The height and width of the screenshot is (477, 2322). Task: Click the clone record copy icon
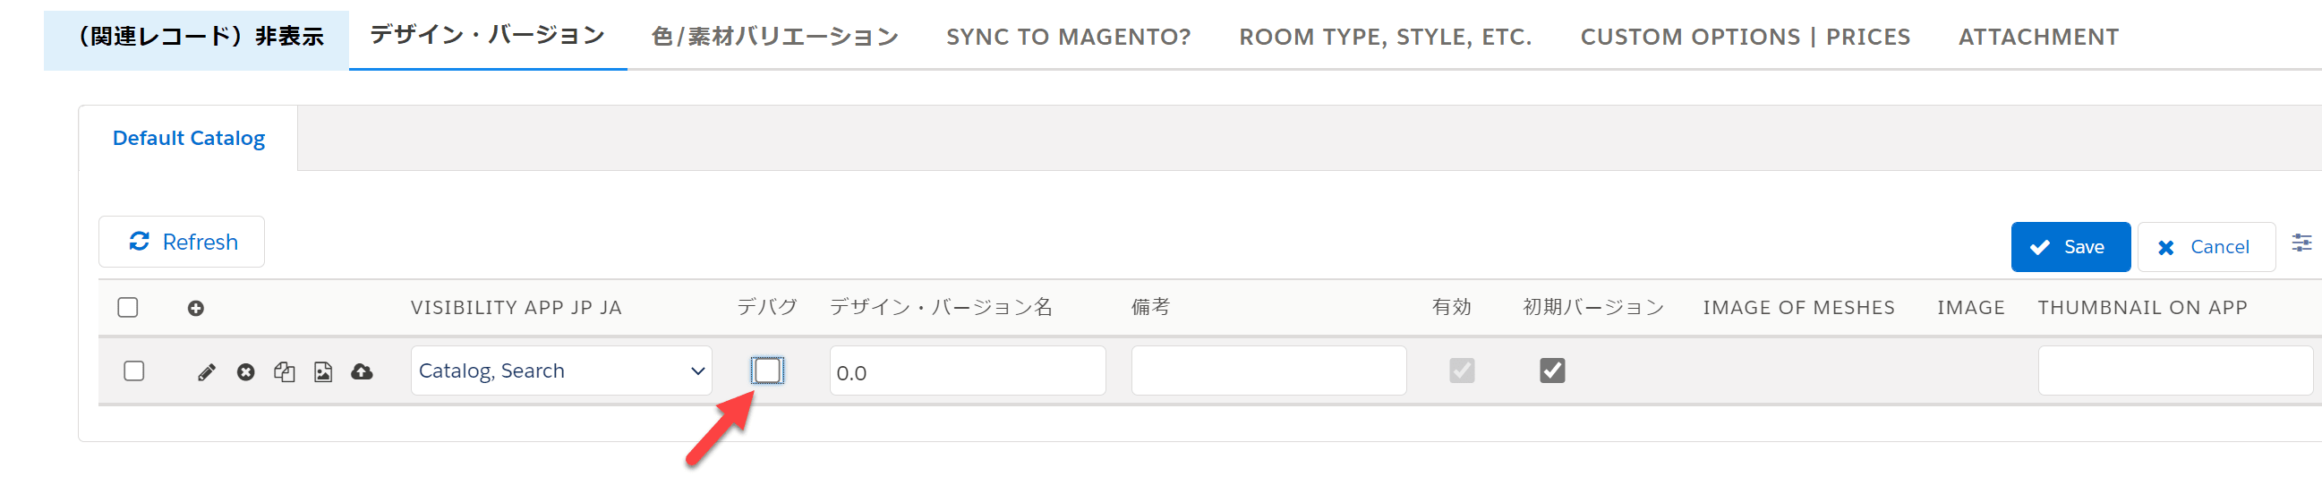click(x=285, y=372)
